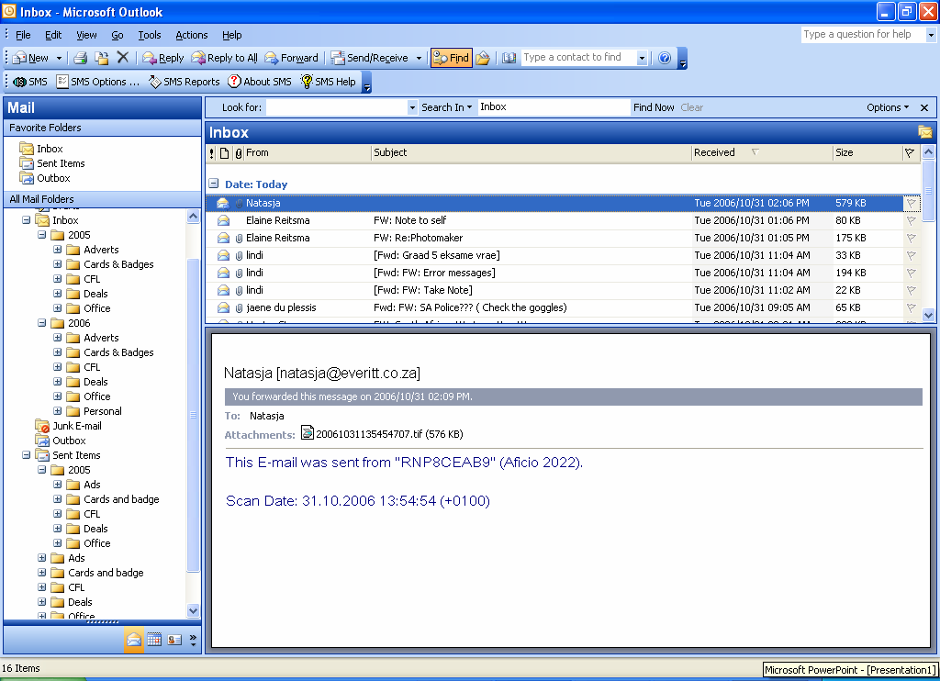The height and width of the screenshot is (681, 940).
Task: Toggle the follow-up flag on Natasja's message
Action: pos(911,203)
